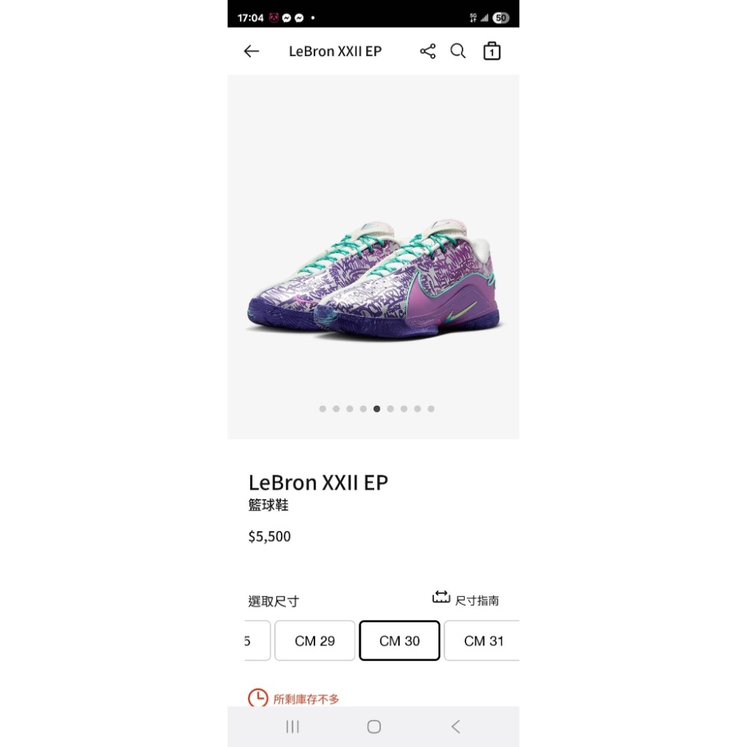Open the 尺寸指南 size guide link
Viewport: 747px width, 747px height.
click(477, 601)
